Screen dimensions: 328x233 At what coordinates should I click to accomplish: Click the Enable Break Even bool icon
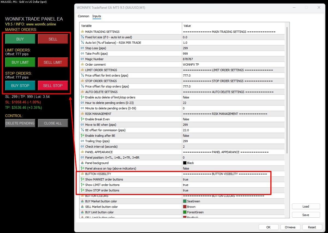click(82, 119)
